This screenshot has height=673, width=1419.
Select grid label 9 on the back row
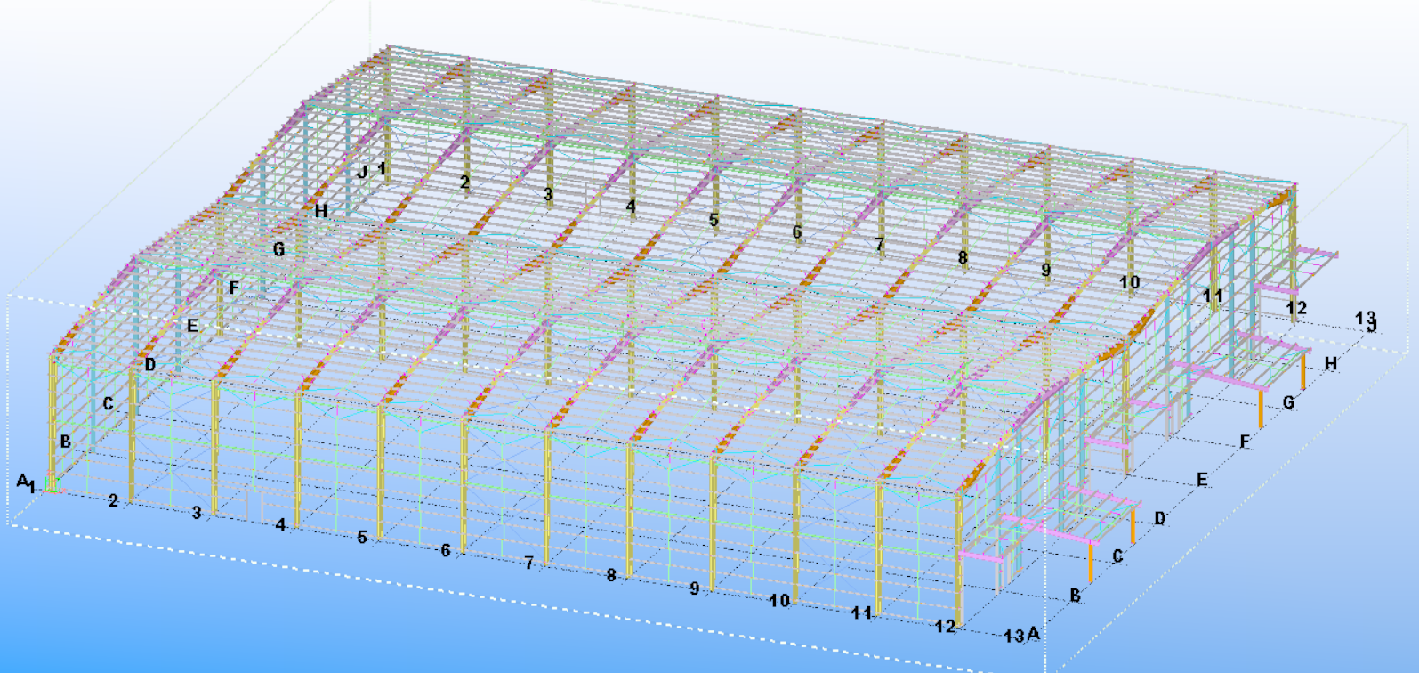(1045, 269)
